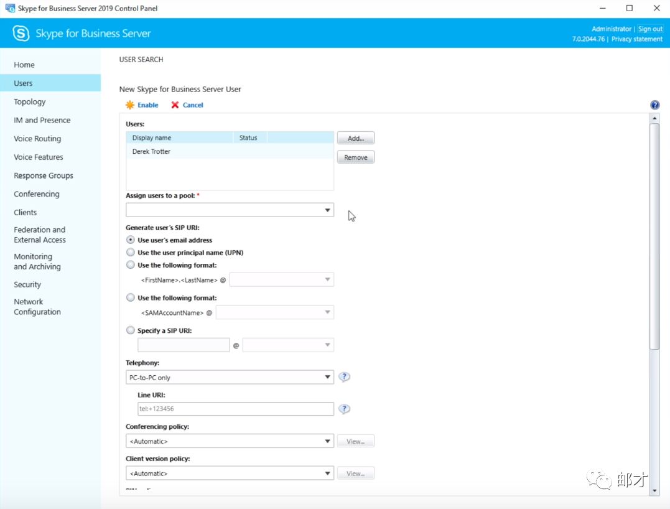Open Response Groups in the sidebar
The width and height of the screenshot is (670, 509).
pos(44,175)
